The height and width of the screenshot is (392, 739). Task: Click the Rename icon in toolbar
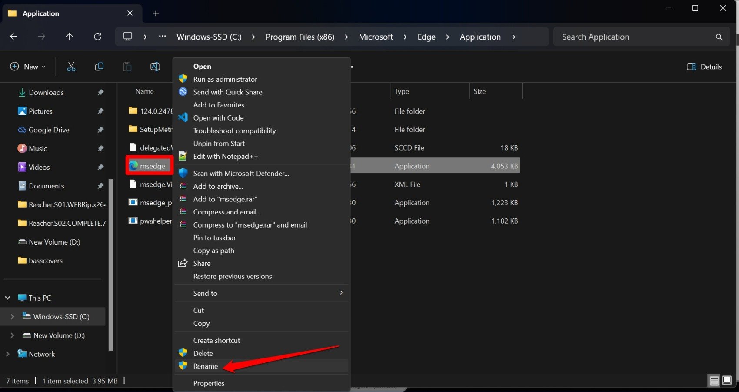point(155,67)
